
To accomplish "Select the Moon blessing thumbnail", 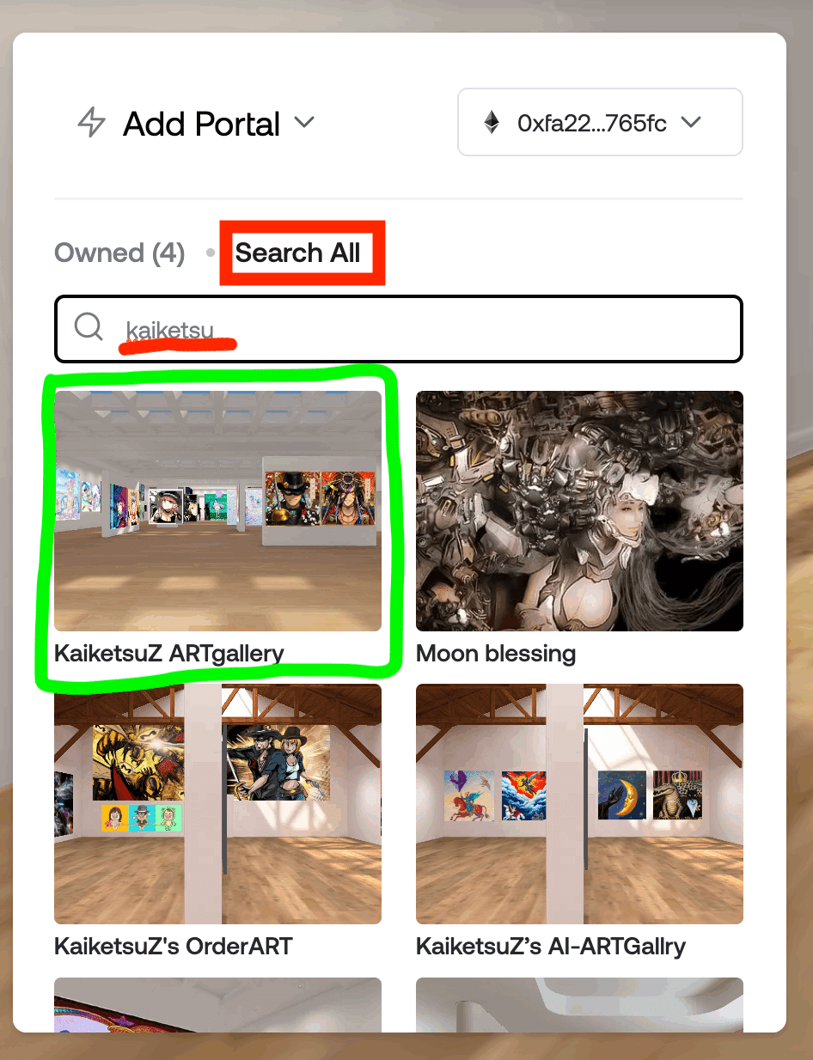I will 579,511.
